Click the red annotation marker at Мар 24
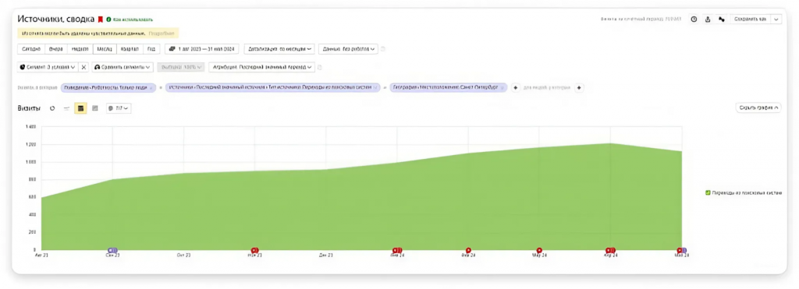799x289 pixels. (x=539, y=250)
